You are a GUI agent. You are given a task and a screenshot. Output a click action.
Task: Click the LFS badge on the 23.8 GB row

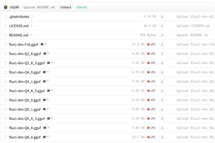tap(151, 44)
